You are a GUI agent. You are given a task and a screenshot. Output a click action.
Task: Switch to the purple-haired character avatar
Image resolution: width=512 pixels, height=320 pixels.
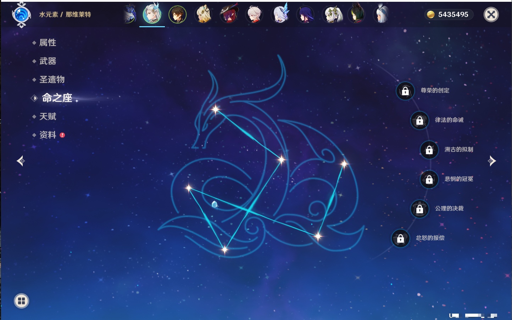pos(306,14)
